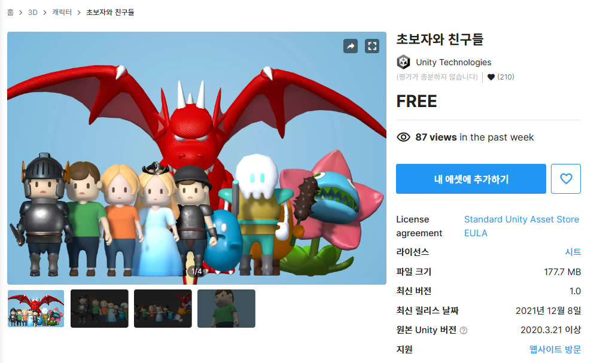Click the FREE price label
Viewport: 591px width, 363px height.
point(416,102)
